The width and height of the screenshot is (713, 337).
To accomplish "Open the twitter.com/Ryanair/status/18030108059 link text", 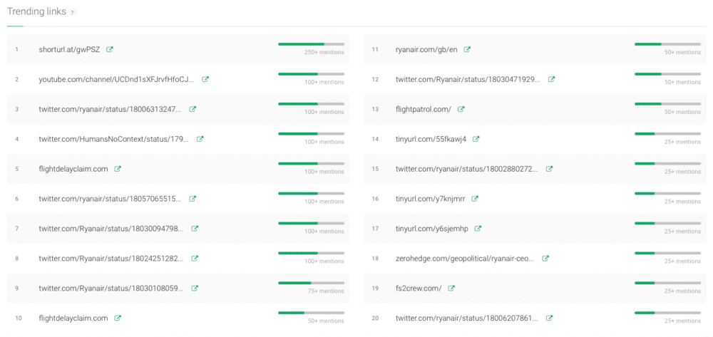I will pyautogui.click(x=111, y=288).
